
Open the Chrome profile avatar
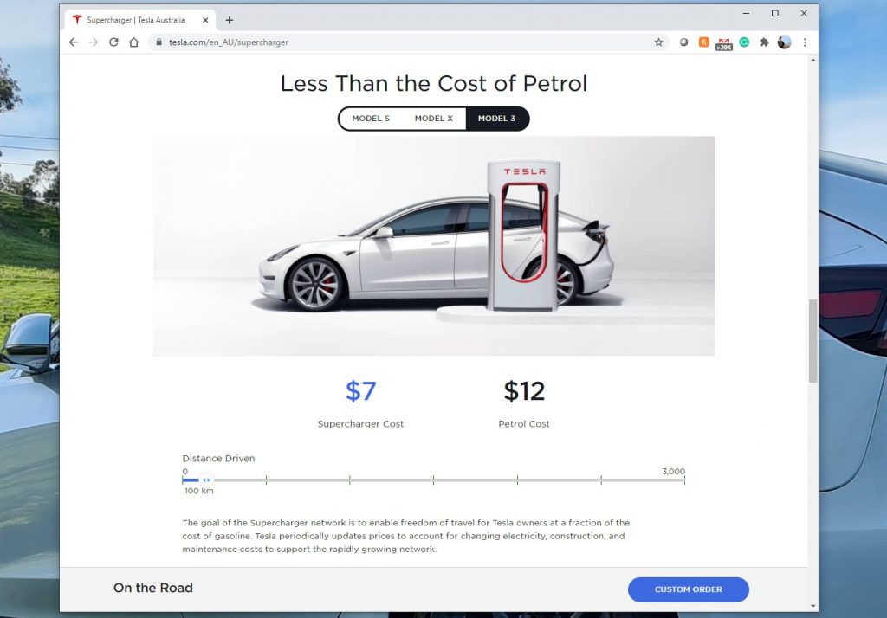point(784,42)
